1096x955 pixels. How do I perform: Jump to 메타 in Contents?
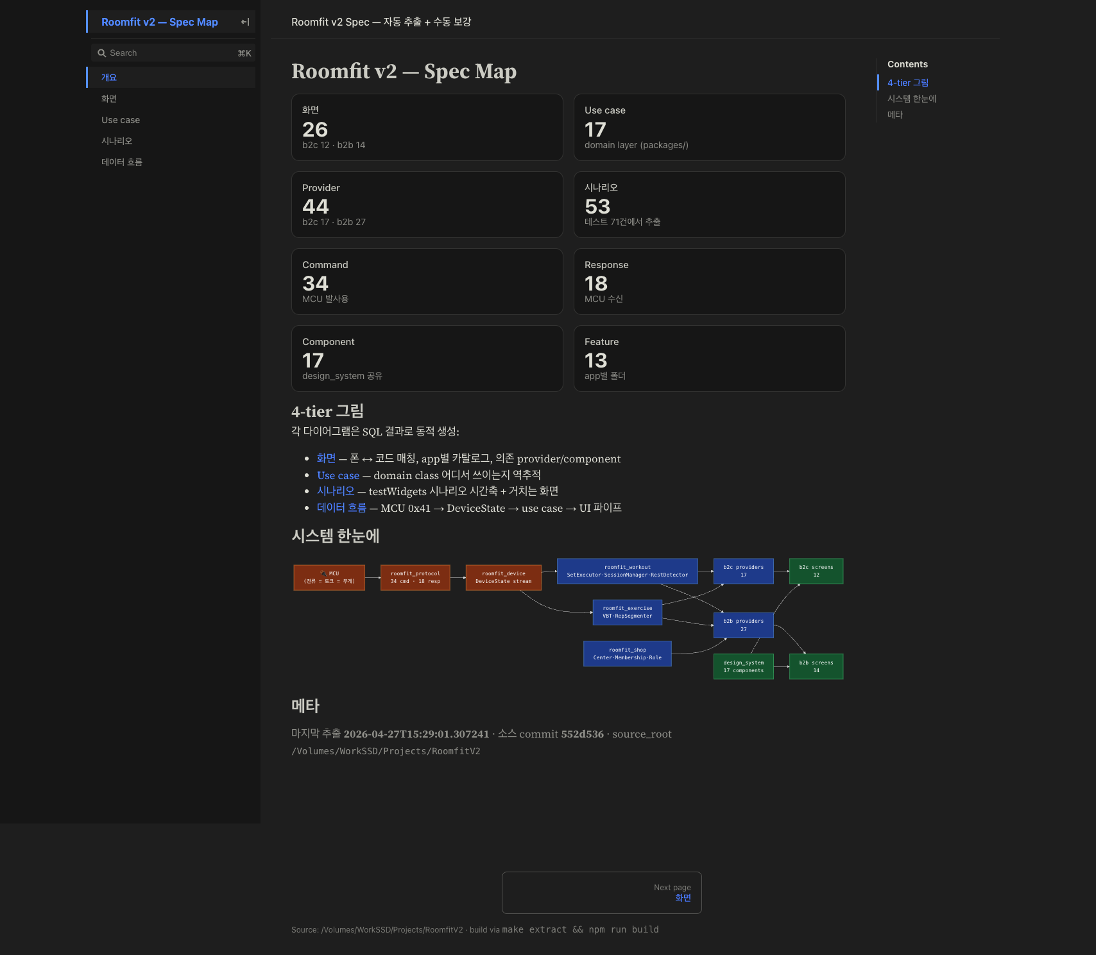pyautogui.click(x=895, y=115)
